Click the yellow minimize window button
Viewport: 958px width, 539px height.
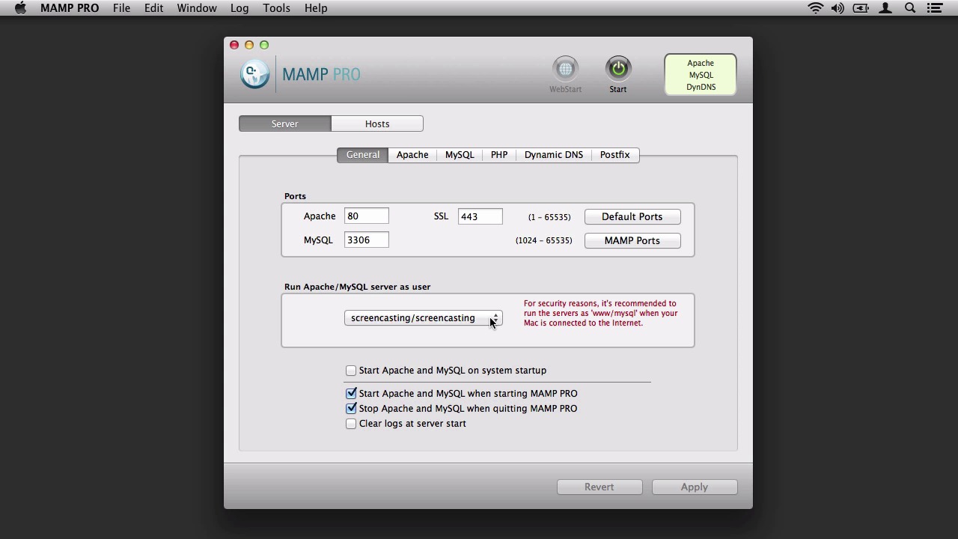249,45
